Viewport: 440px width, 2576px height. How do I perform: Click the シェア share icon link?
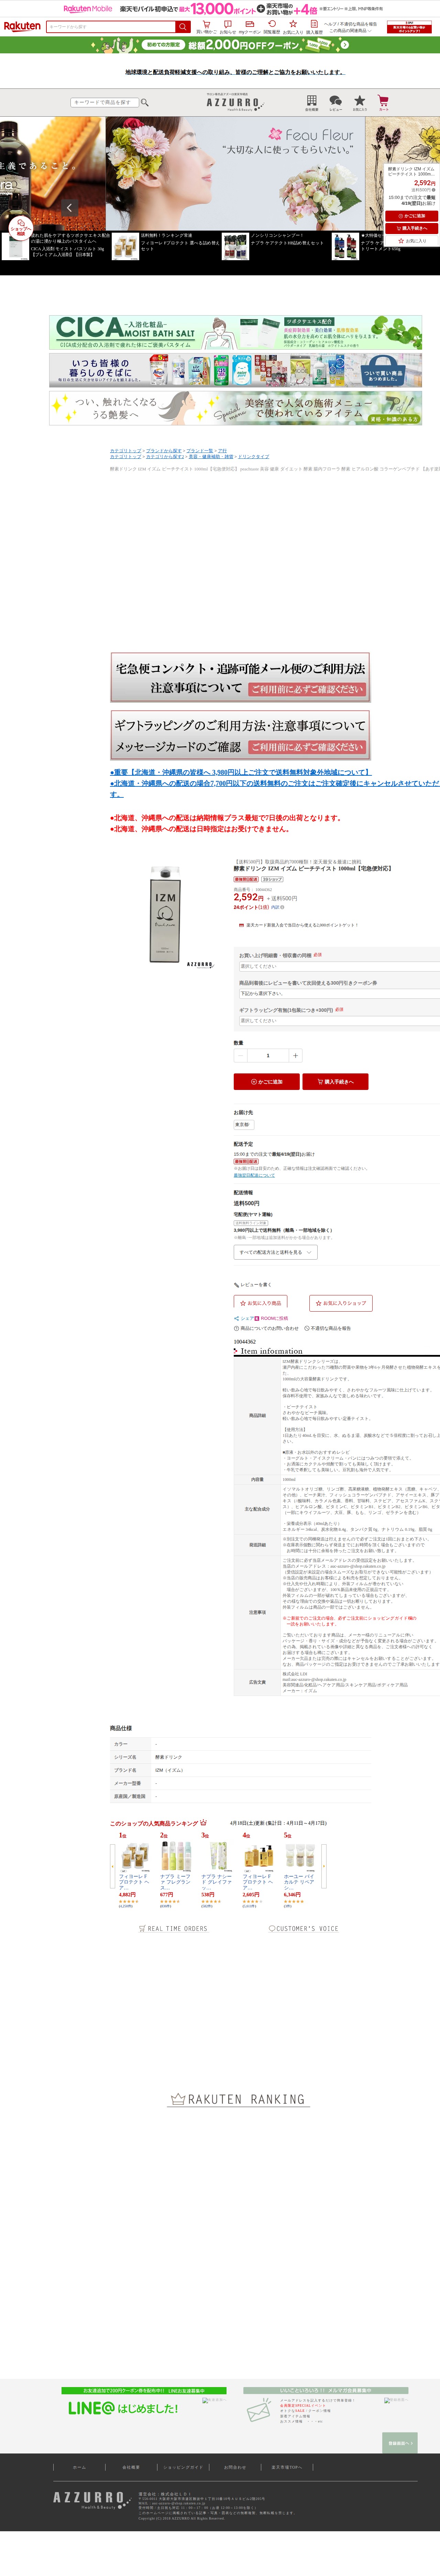click(x=243, y=1318)
